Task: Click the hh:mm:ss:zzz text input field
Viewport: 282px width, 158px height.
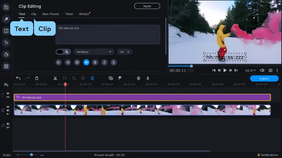Action: pos(108,34)
